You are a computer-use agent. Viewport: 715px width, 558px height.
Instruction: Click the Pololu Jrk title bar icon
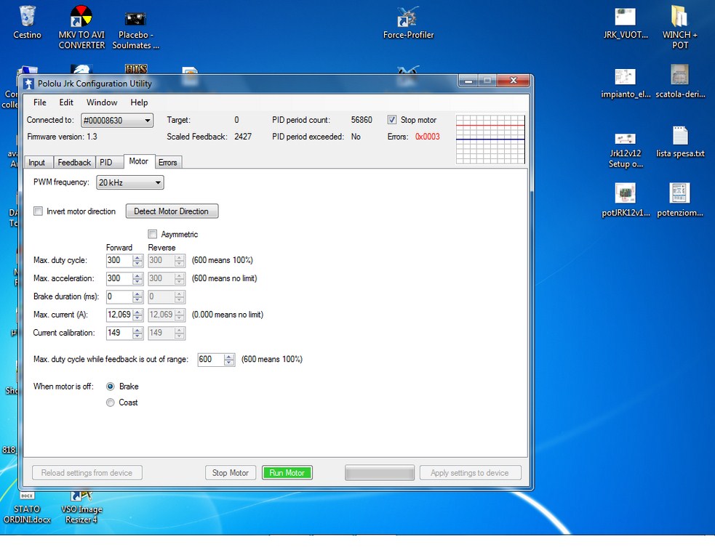click(28, 84)
